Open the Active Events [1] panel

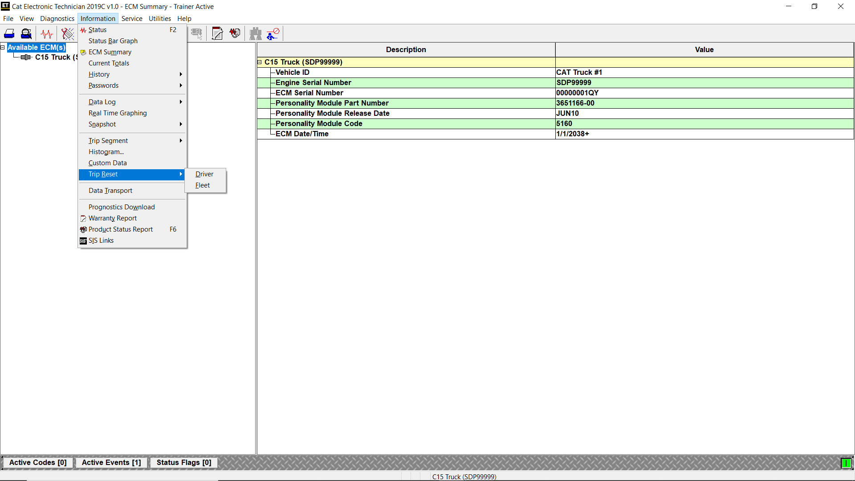[x=111, y=463]
